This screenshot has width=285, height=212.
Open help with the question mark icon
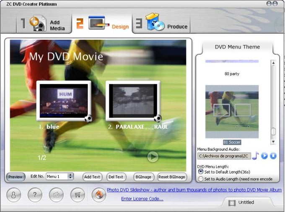(35, 195)
